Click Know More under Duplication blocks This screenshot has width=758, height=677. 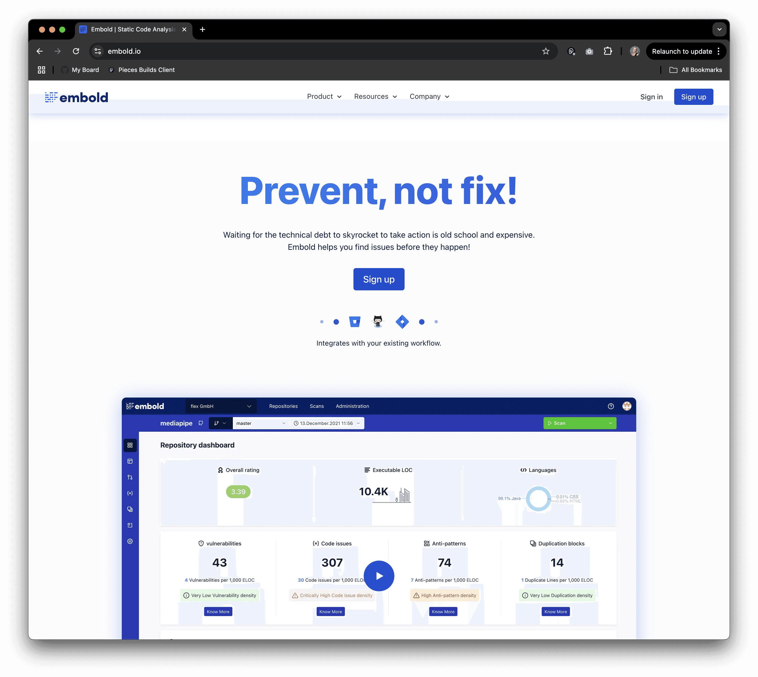click(556, 612)
